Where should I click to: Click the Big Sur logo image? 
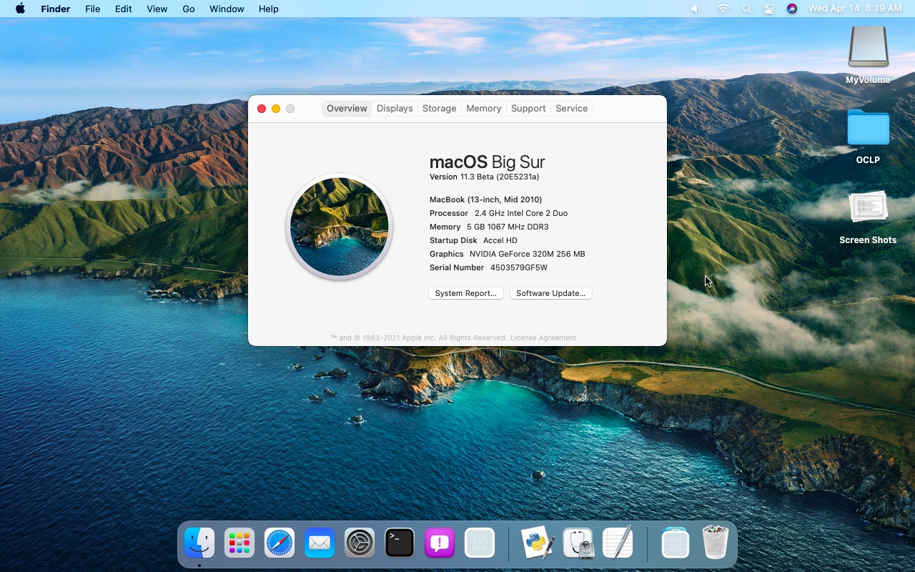click(340, 227)
